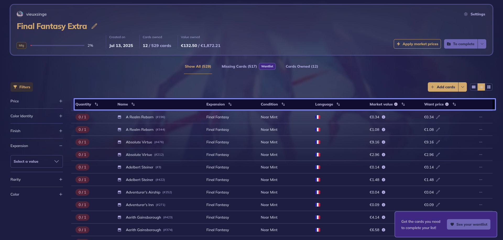Image resolution: width=503 pixels, height=240 pixels.
Task: Click the 2% collection progress bar
Action: pyautogui.click(x=57, y=45)
